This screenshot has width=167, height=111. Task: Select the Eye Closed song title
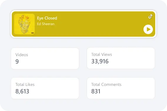click(47, 18)
